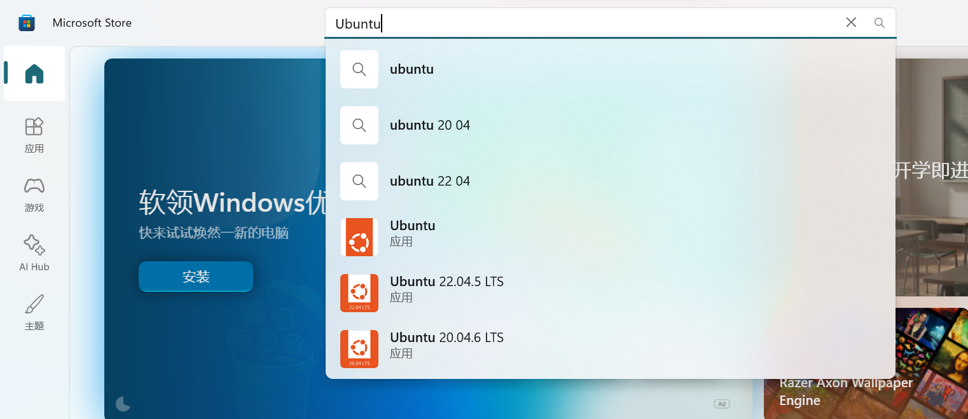The width and height of the screenshot is (968, 419).
Task: Click the 快来试试焕然一新的电脑 subtitle
Action: pos(214,233)
